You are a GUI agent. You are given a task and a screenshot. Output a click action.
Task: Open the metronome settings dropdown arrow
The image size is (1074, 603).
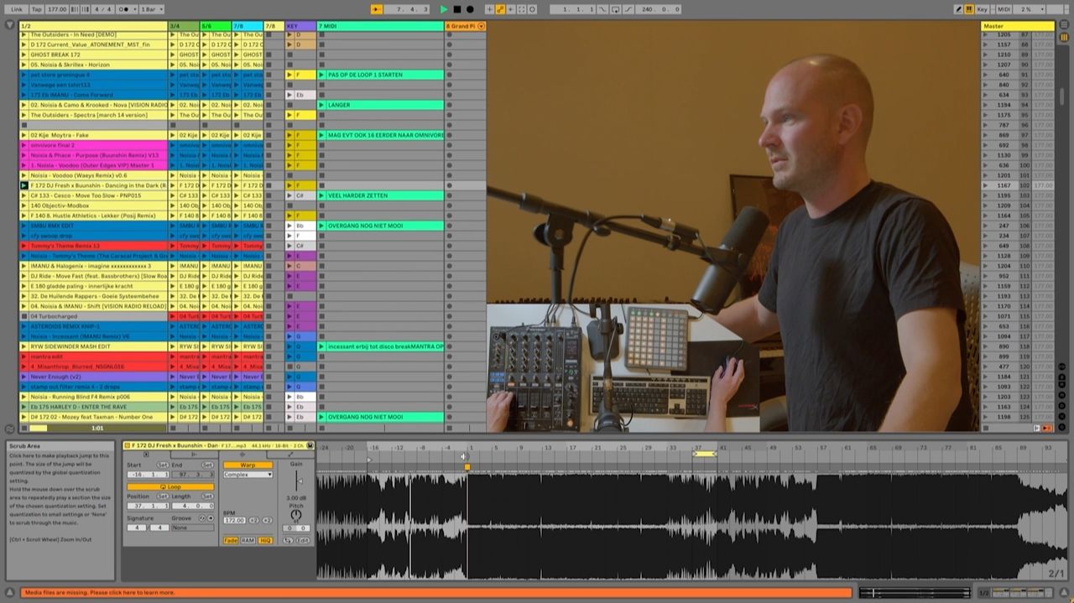[135, 9]
